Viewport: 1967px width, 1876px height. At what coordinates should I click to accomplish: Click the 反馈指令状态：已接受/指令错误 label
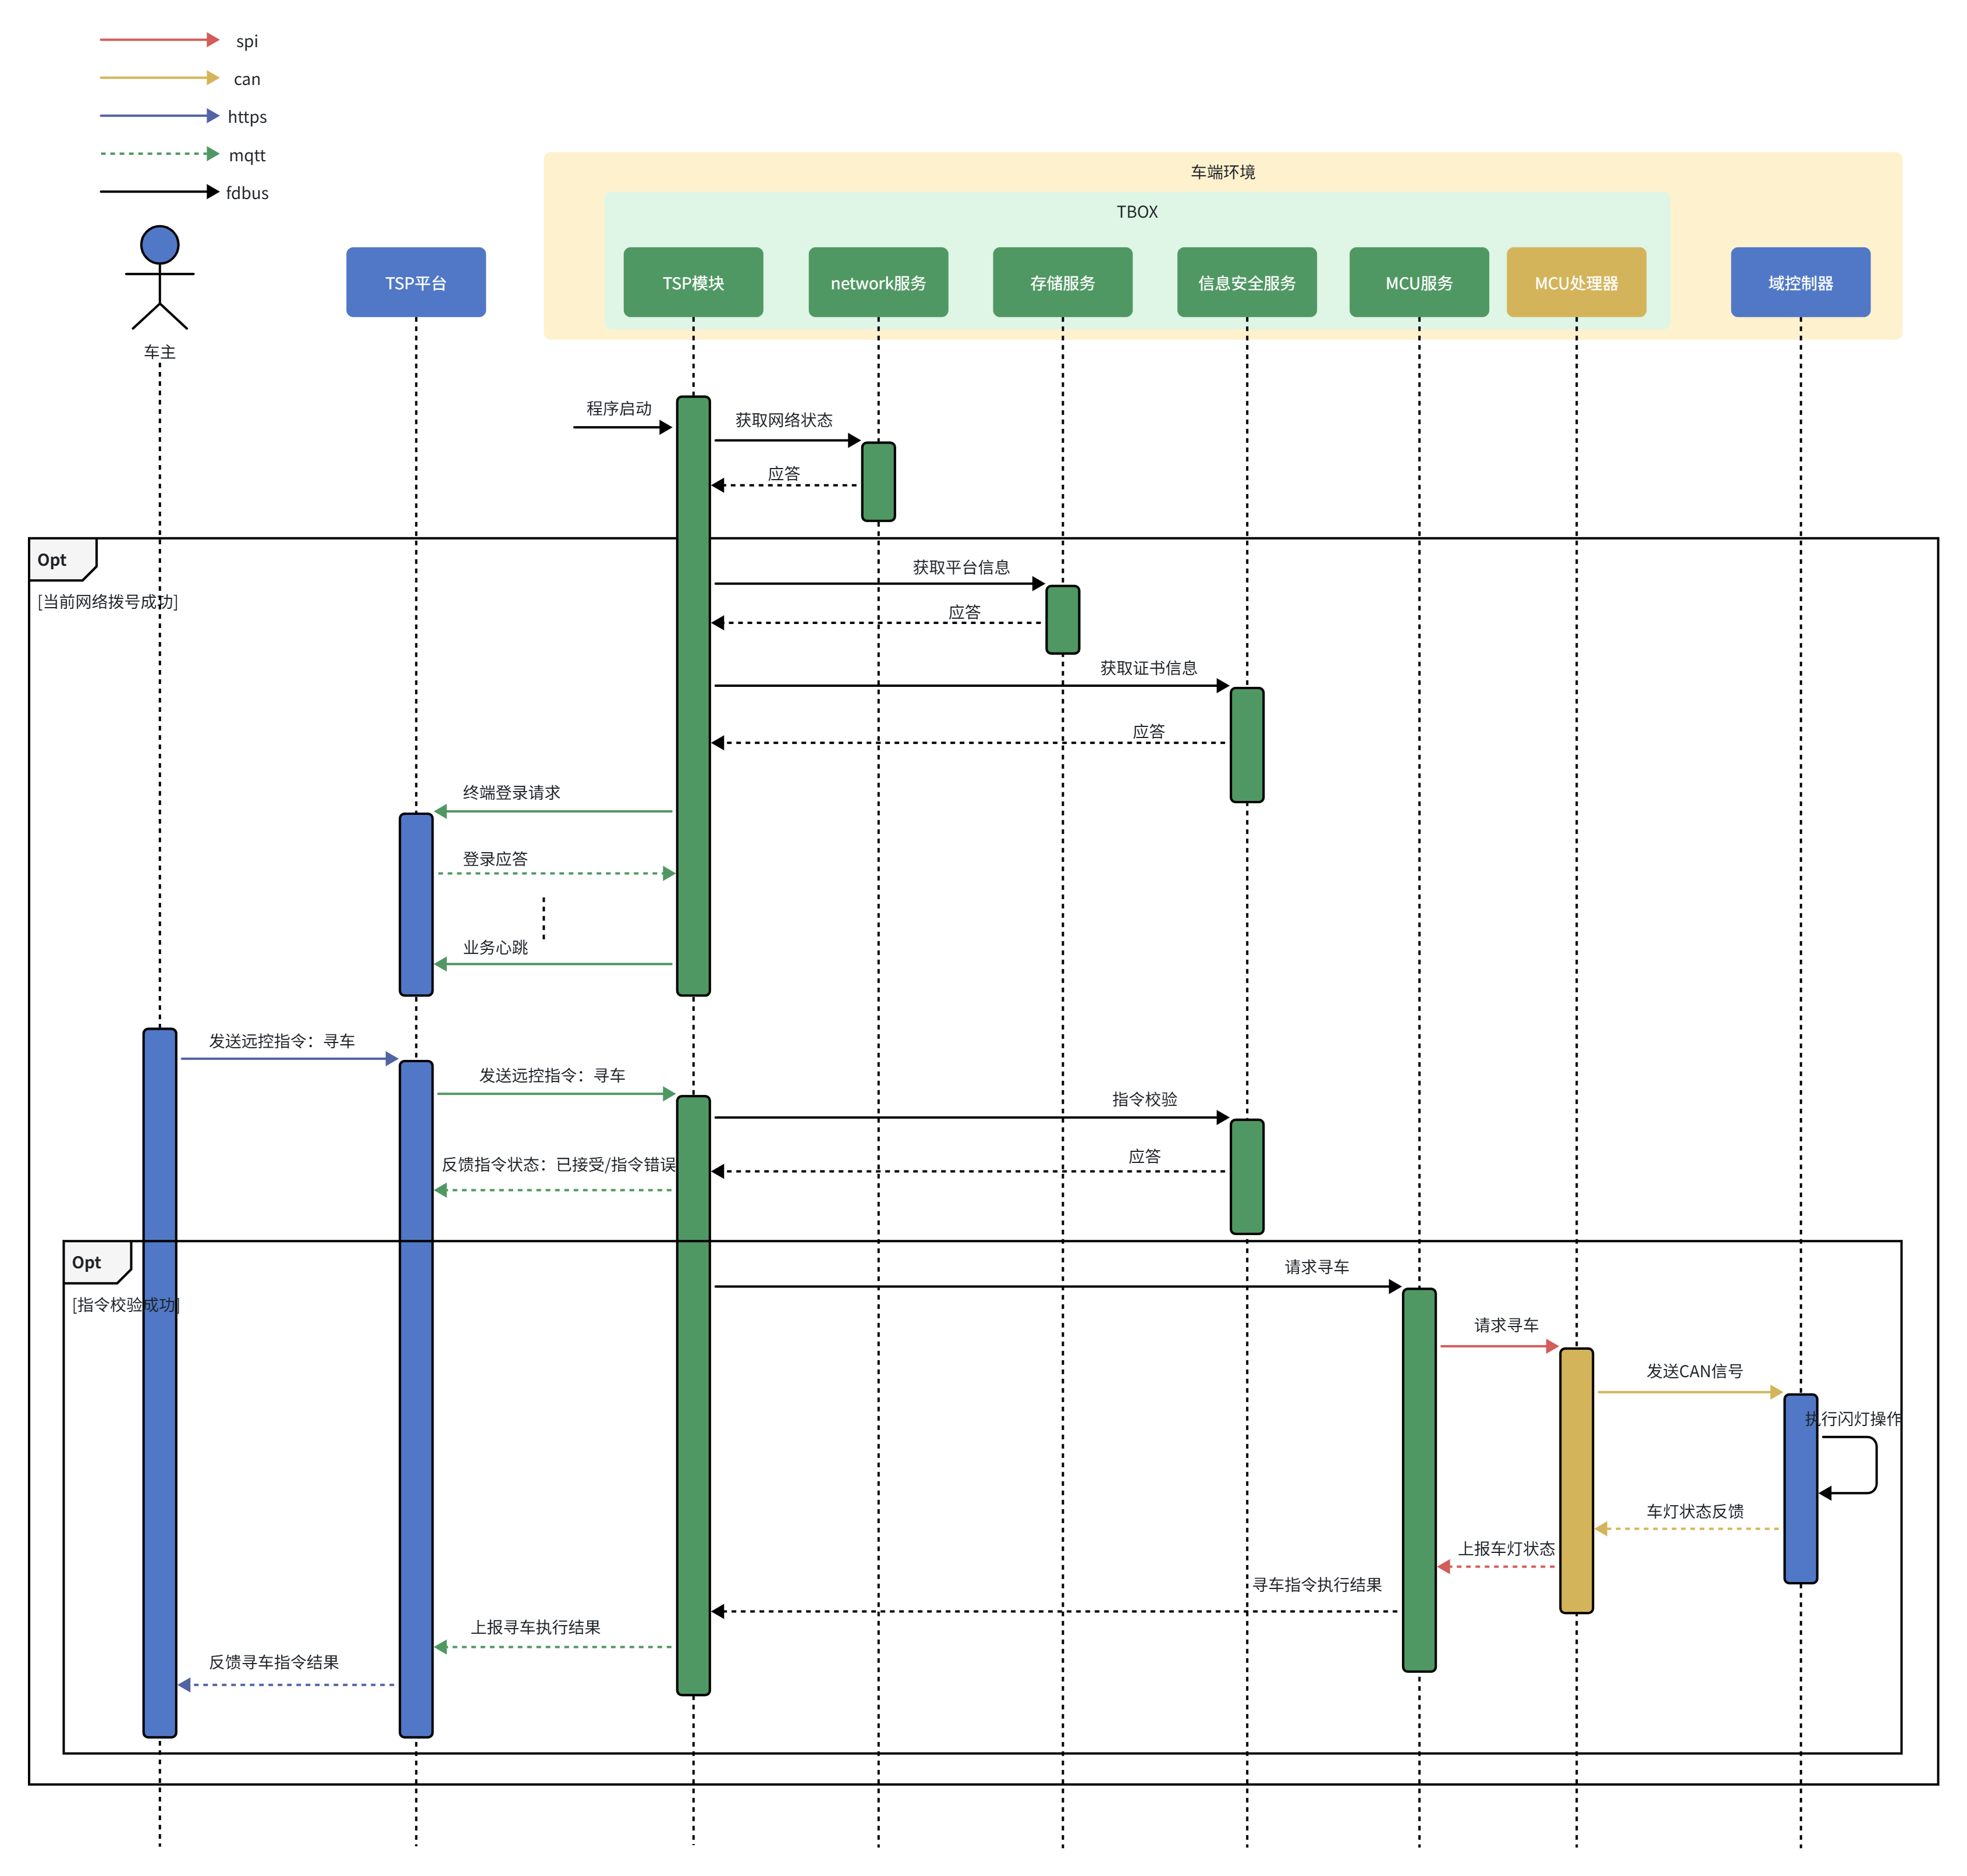pos(559,1164)
